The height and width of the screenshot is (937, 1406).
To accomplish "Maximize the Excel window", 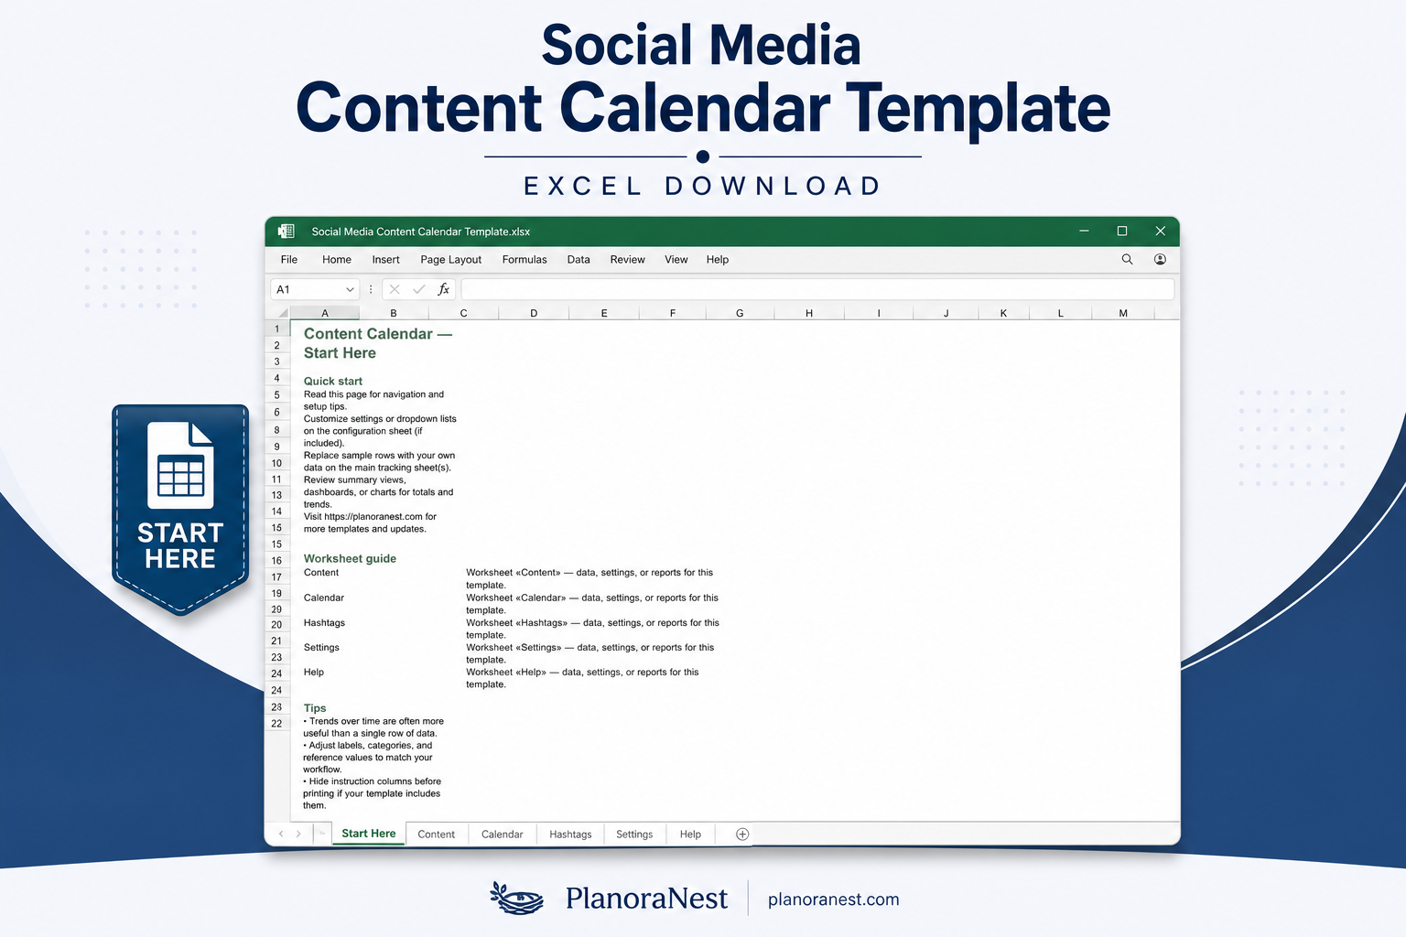I will click(x=1122, y=232).
